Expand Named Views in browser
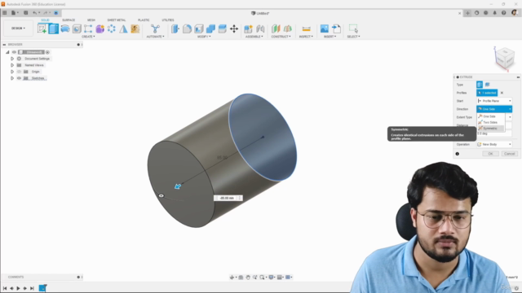Image resolution: width=522 pixels, height=293 pixels. [12, 65]
